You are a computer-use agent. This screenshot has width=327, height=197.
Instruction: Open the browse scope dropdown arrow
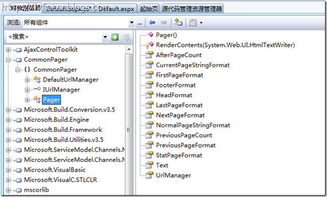tap(132, 22)
